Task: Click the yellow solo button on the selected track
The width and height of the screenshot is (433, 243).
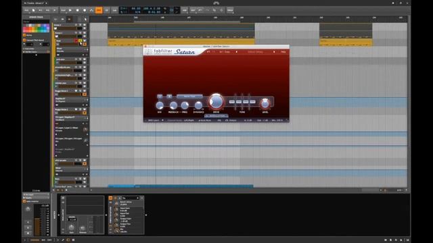Action: coord(80,40)
